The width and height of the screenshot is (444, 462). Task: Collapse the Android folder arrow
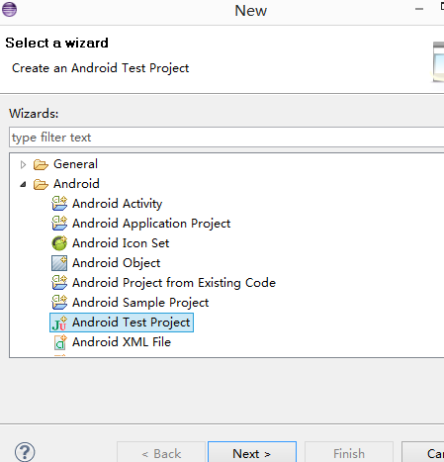tap(23, 184)
